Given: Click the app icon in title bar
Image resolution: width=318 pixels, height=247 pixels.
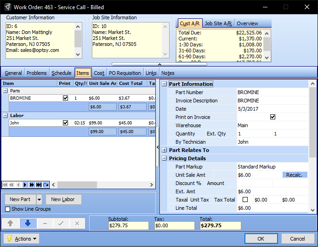Looking at the screenshot, I should 7,7.
